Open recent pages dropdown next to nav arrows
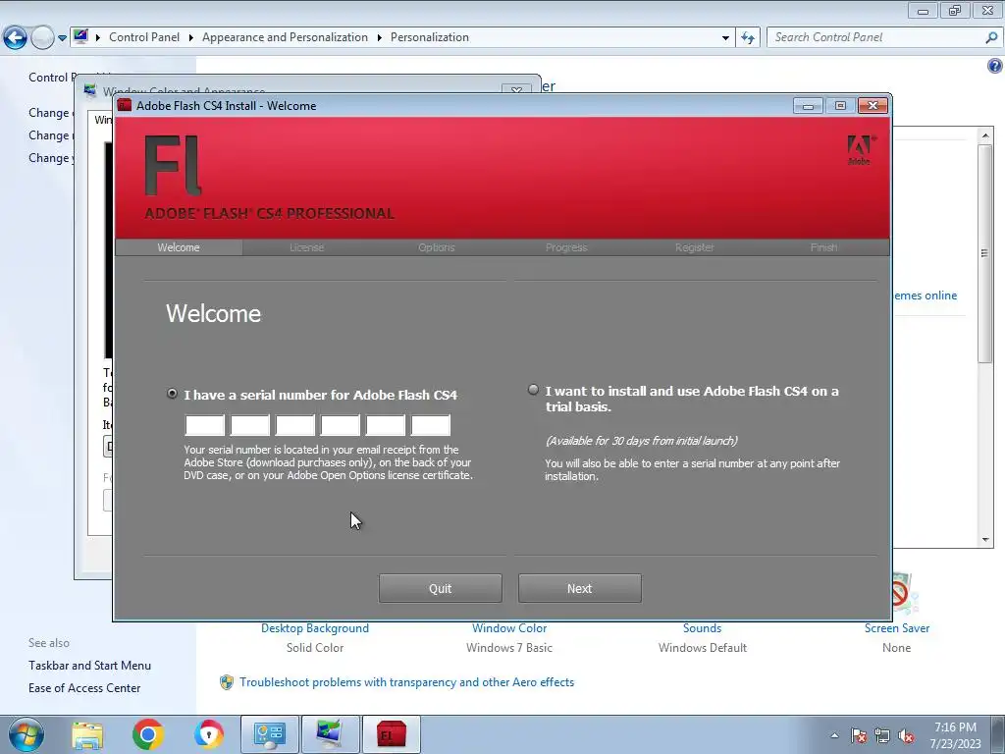The image size is (1005, 754). 62,38
